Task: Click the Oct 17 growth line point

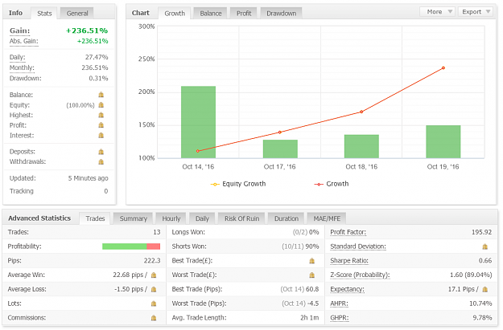Action: (x=280, y=132)
